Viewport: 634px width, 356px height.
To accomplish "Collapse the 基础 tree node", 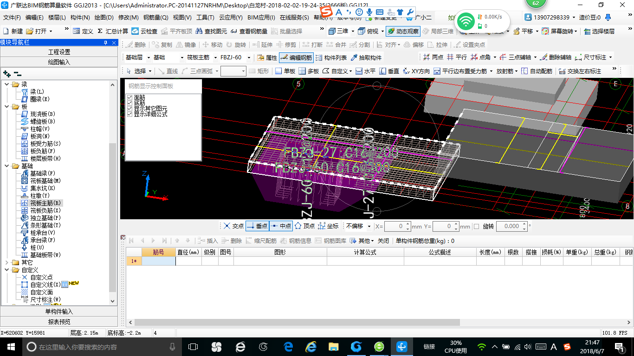I will [x=7, y=166].
